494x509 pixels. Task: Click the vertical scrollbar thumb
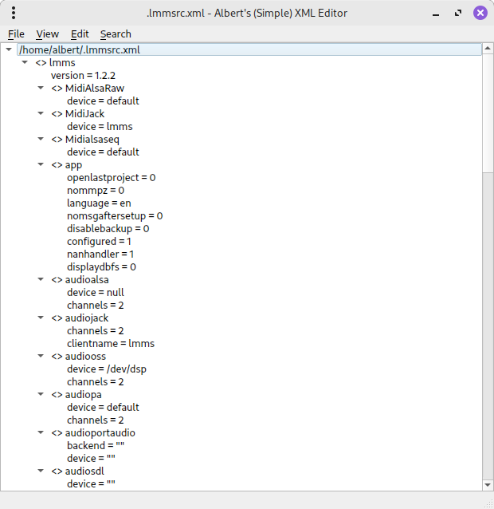[x=488, y=113]
